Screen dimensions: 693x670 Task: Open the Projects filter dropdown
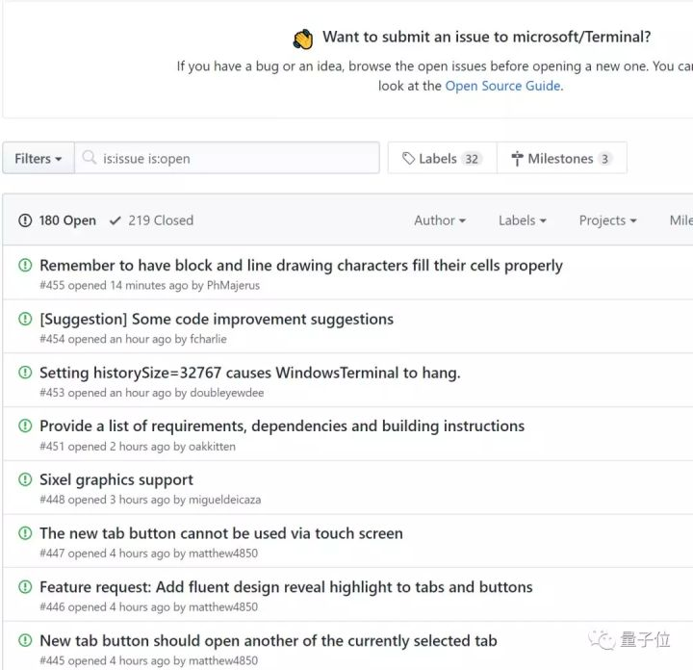click(608, 220)
